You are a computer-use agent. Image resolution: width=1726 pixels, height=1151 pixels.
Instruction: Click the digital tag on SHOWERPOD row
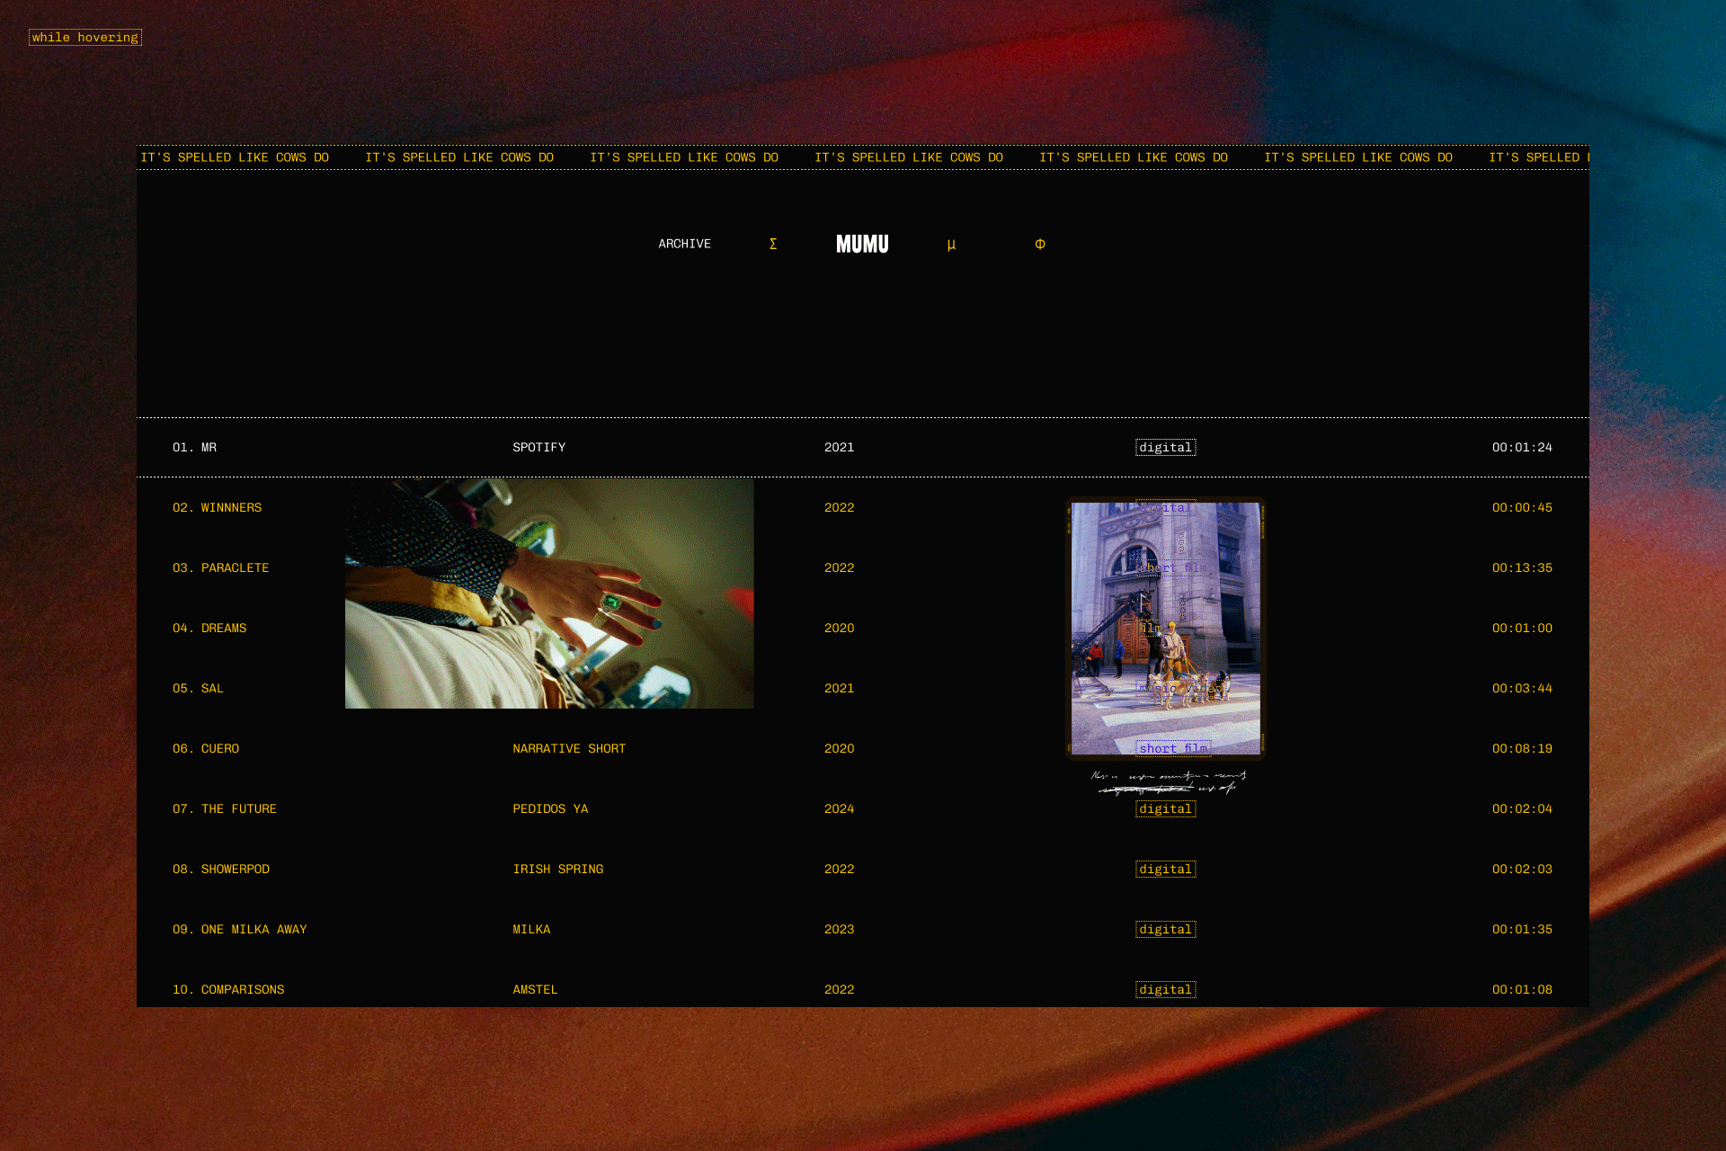coord(1165,870)
